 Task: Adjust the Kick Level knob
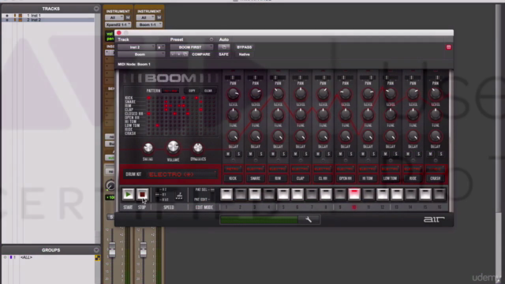(x=234, y=94)
